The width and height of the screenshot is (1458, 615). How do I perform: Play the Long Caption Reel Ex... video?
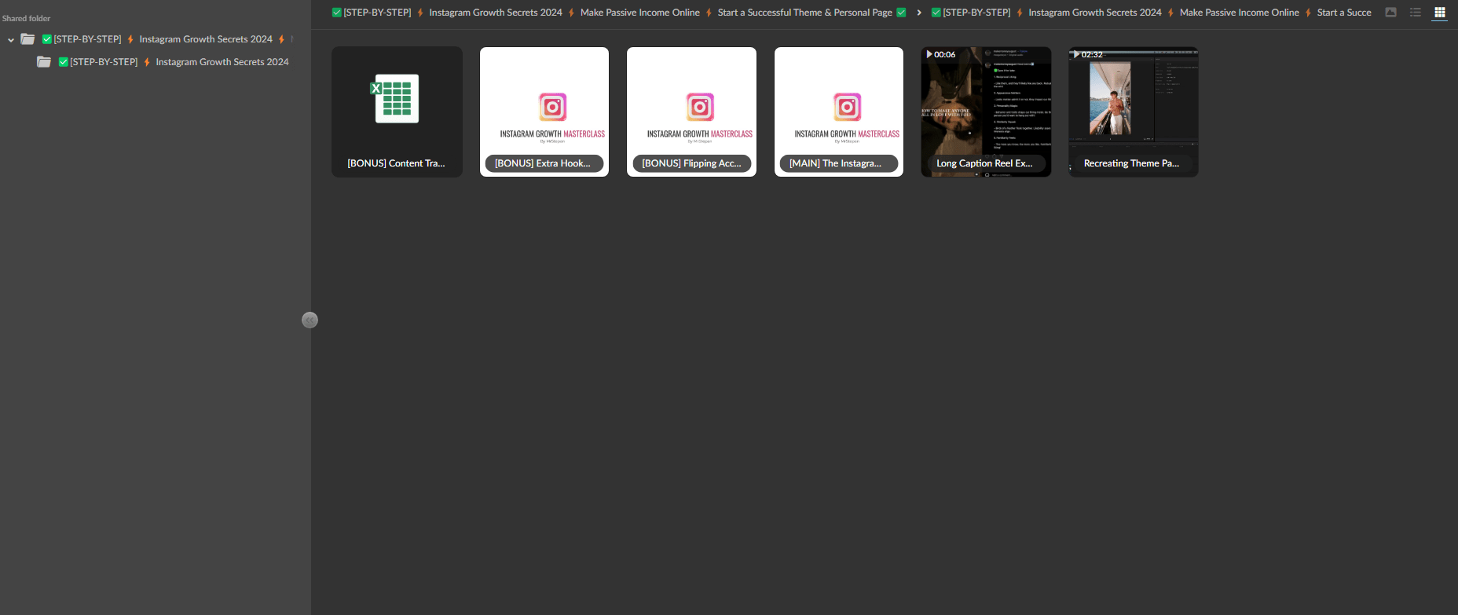[x=986, y=112]
